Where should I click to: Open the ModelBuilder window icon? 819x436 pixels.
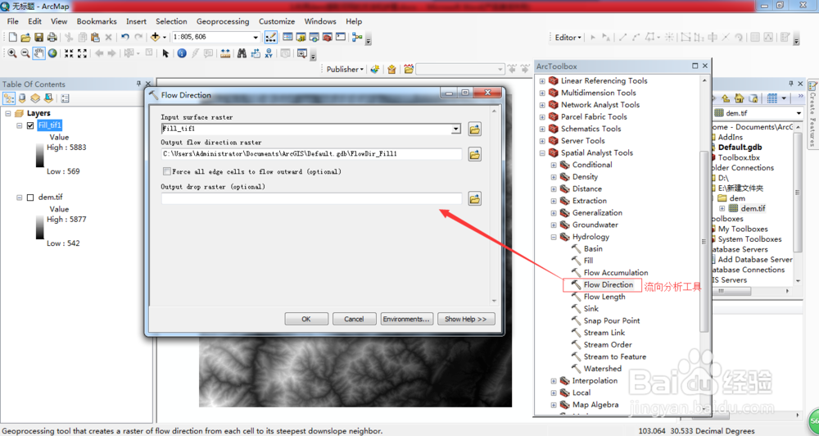357,37
